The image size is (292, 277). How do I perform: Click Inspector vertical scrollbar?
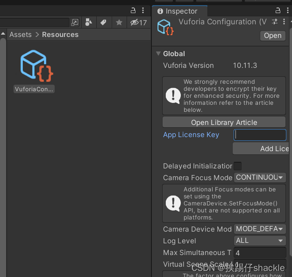tap(291, 142)
